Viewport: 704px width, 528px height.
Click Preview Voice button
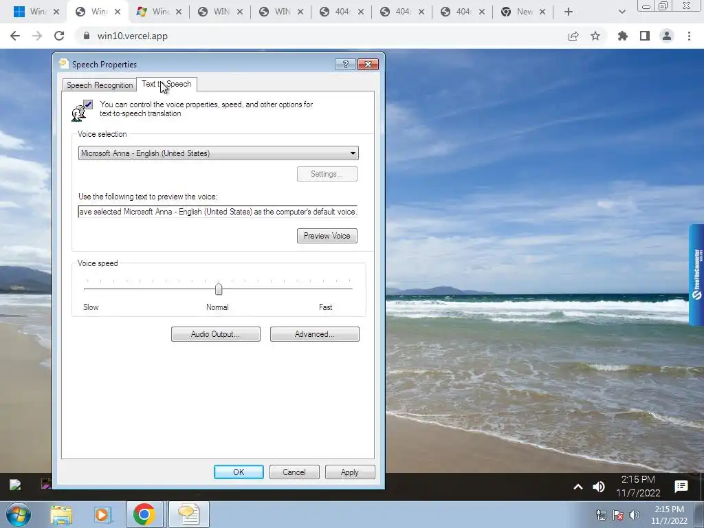coord(327,236)
